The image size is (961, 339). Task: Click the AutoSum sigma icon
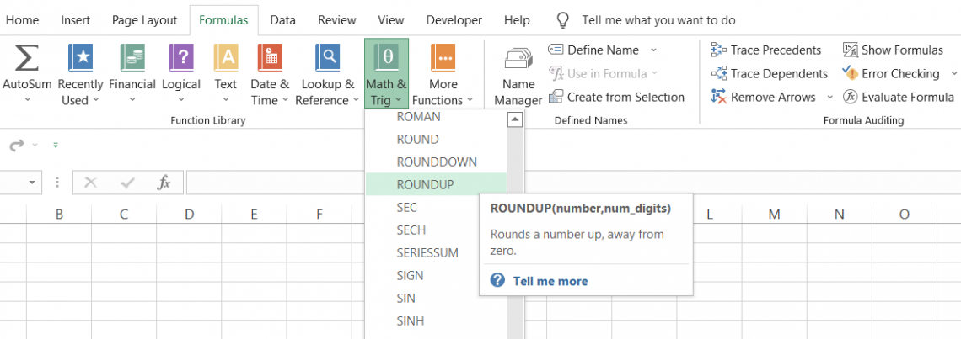click(27, 59)
